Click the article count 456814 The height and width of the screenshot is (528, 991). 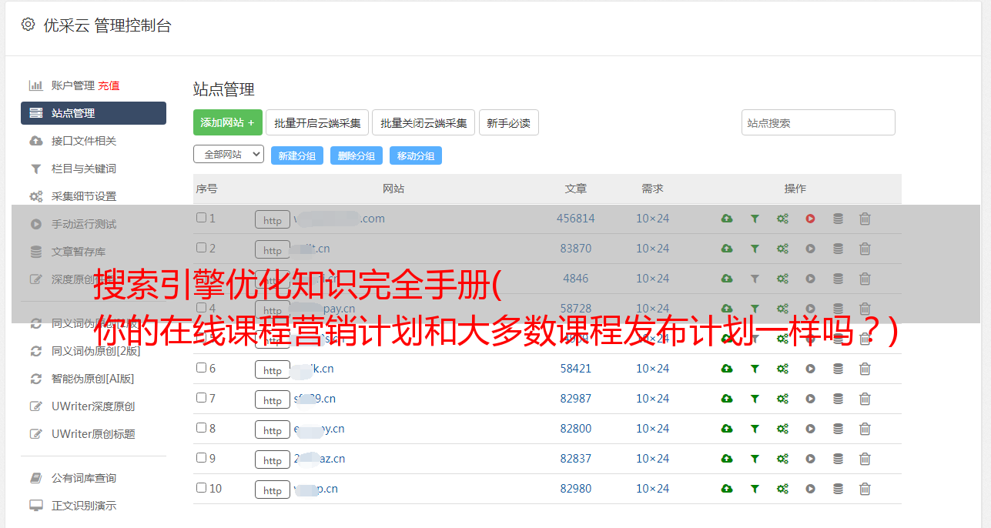pos(576,219)
